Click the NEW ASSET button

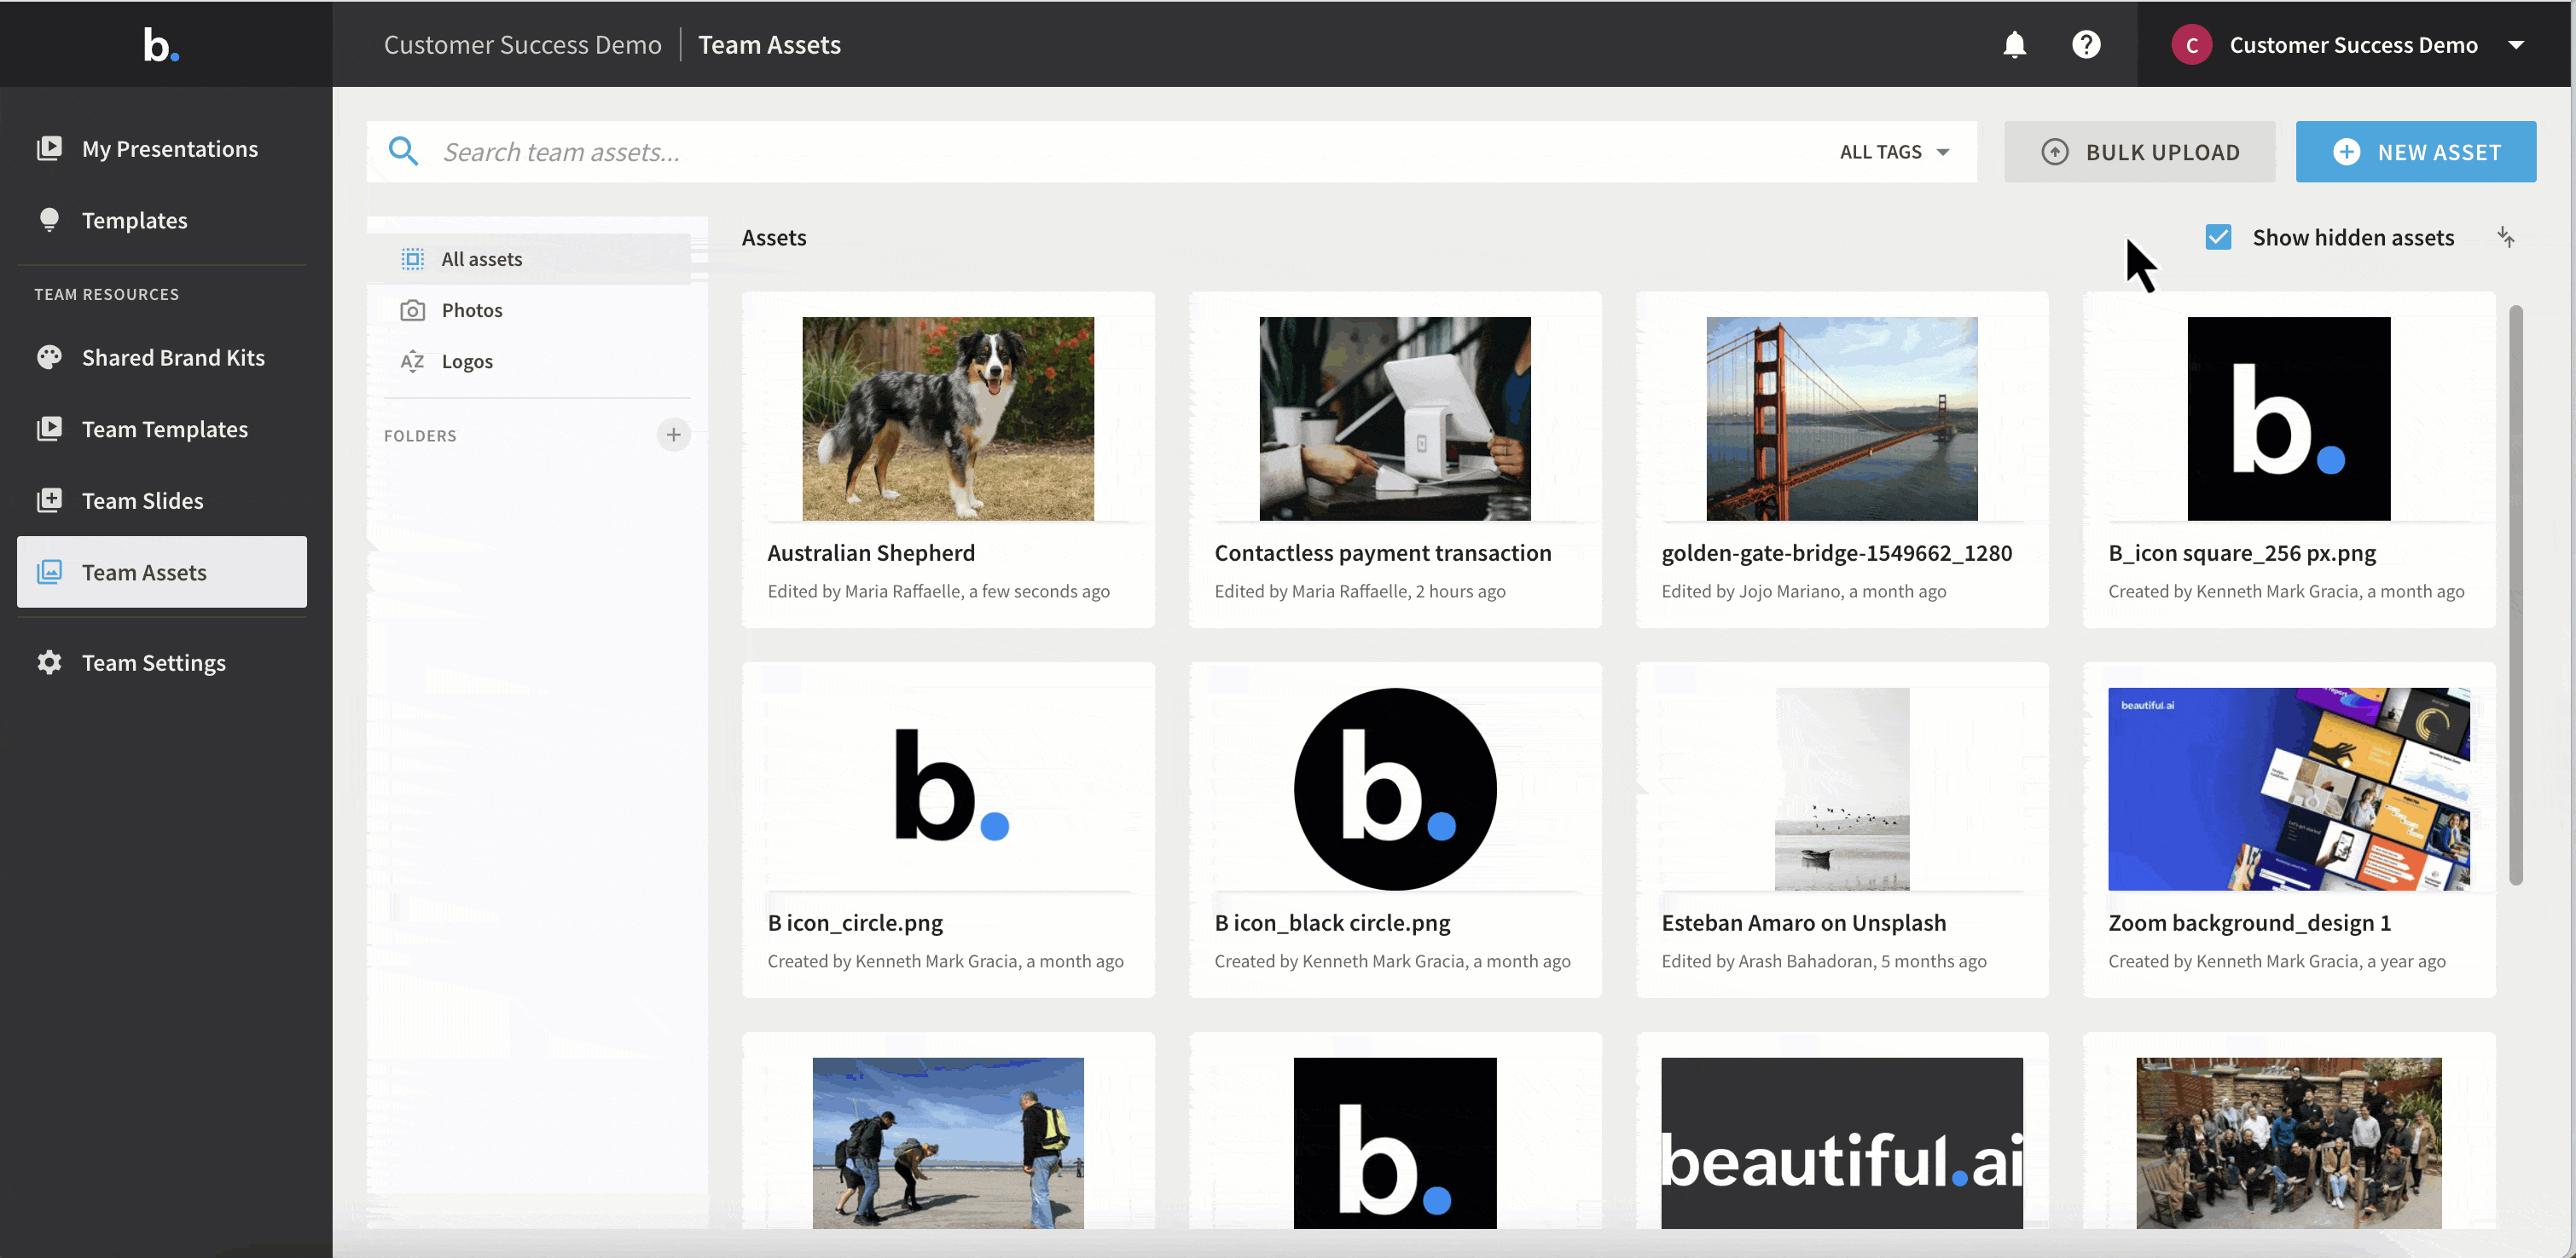point(2415,152)
